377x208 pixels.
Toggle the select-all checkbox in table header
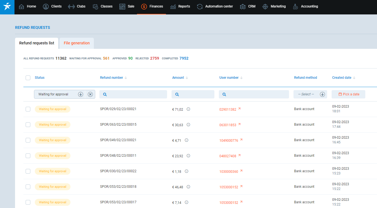[28, 78]
